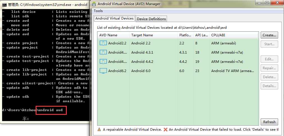Viewport: 284px width, 136px height.
Task: Click 'update sdk' line in cmd window
Action: pyautogui.click(x=46, y=97)
